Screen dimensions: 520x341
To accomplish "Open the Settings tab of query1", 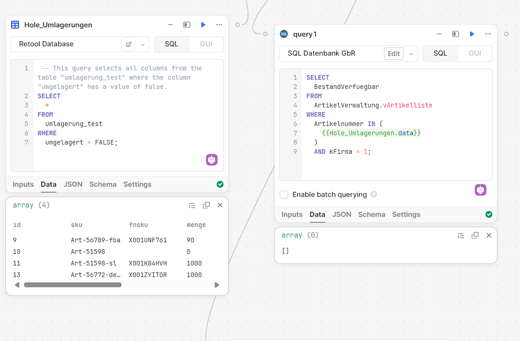I will (x=406, y=214).
